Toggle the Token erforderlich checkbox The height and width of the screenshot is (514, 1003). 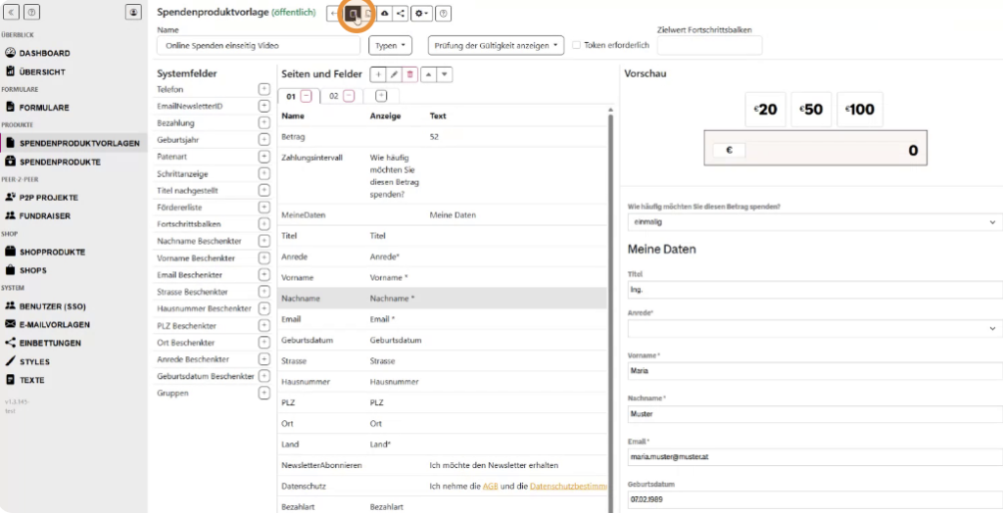click(x=576, y=45)
